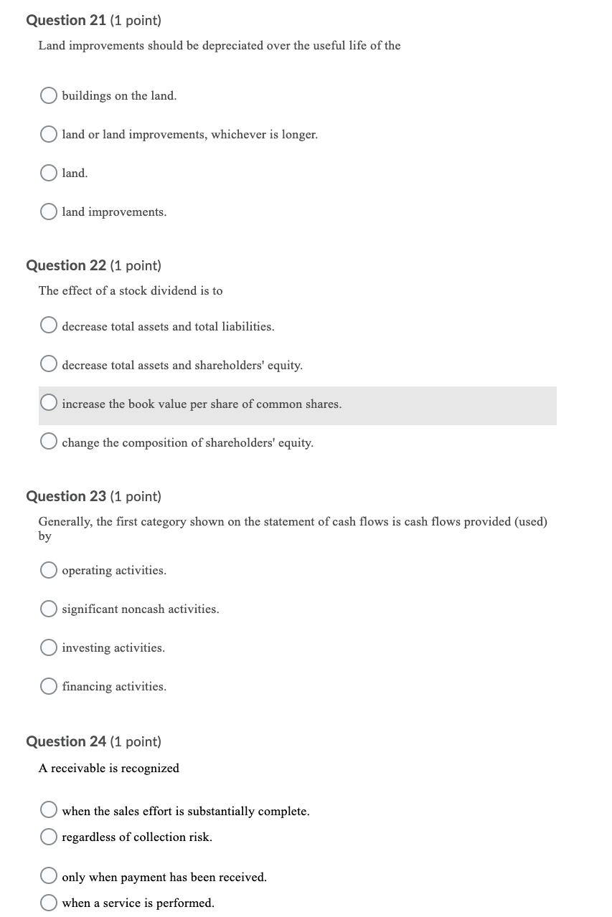This screenshot has width=612, height=917.
Task: Select the highlighted 'increase the book value' option
Action: tap(48, 402)
